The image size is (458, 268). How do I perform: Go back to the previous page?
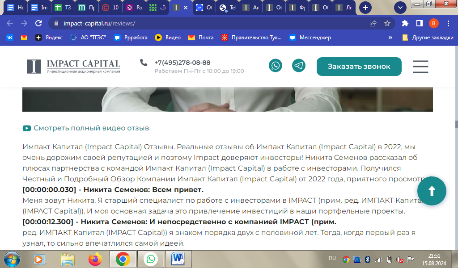coord(10,23)
